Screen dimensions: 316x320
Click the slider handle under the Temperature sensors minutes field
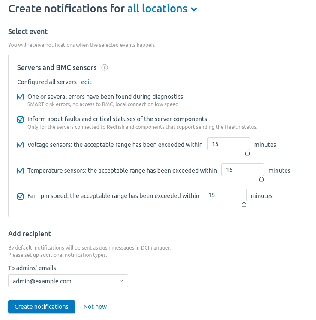[x=262, y=179]
